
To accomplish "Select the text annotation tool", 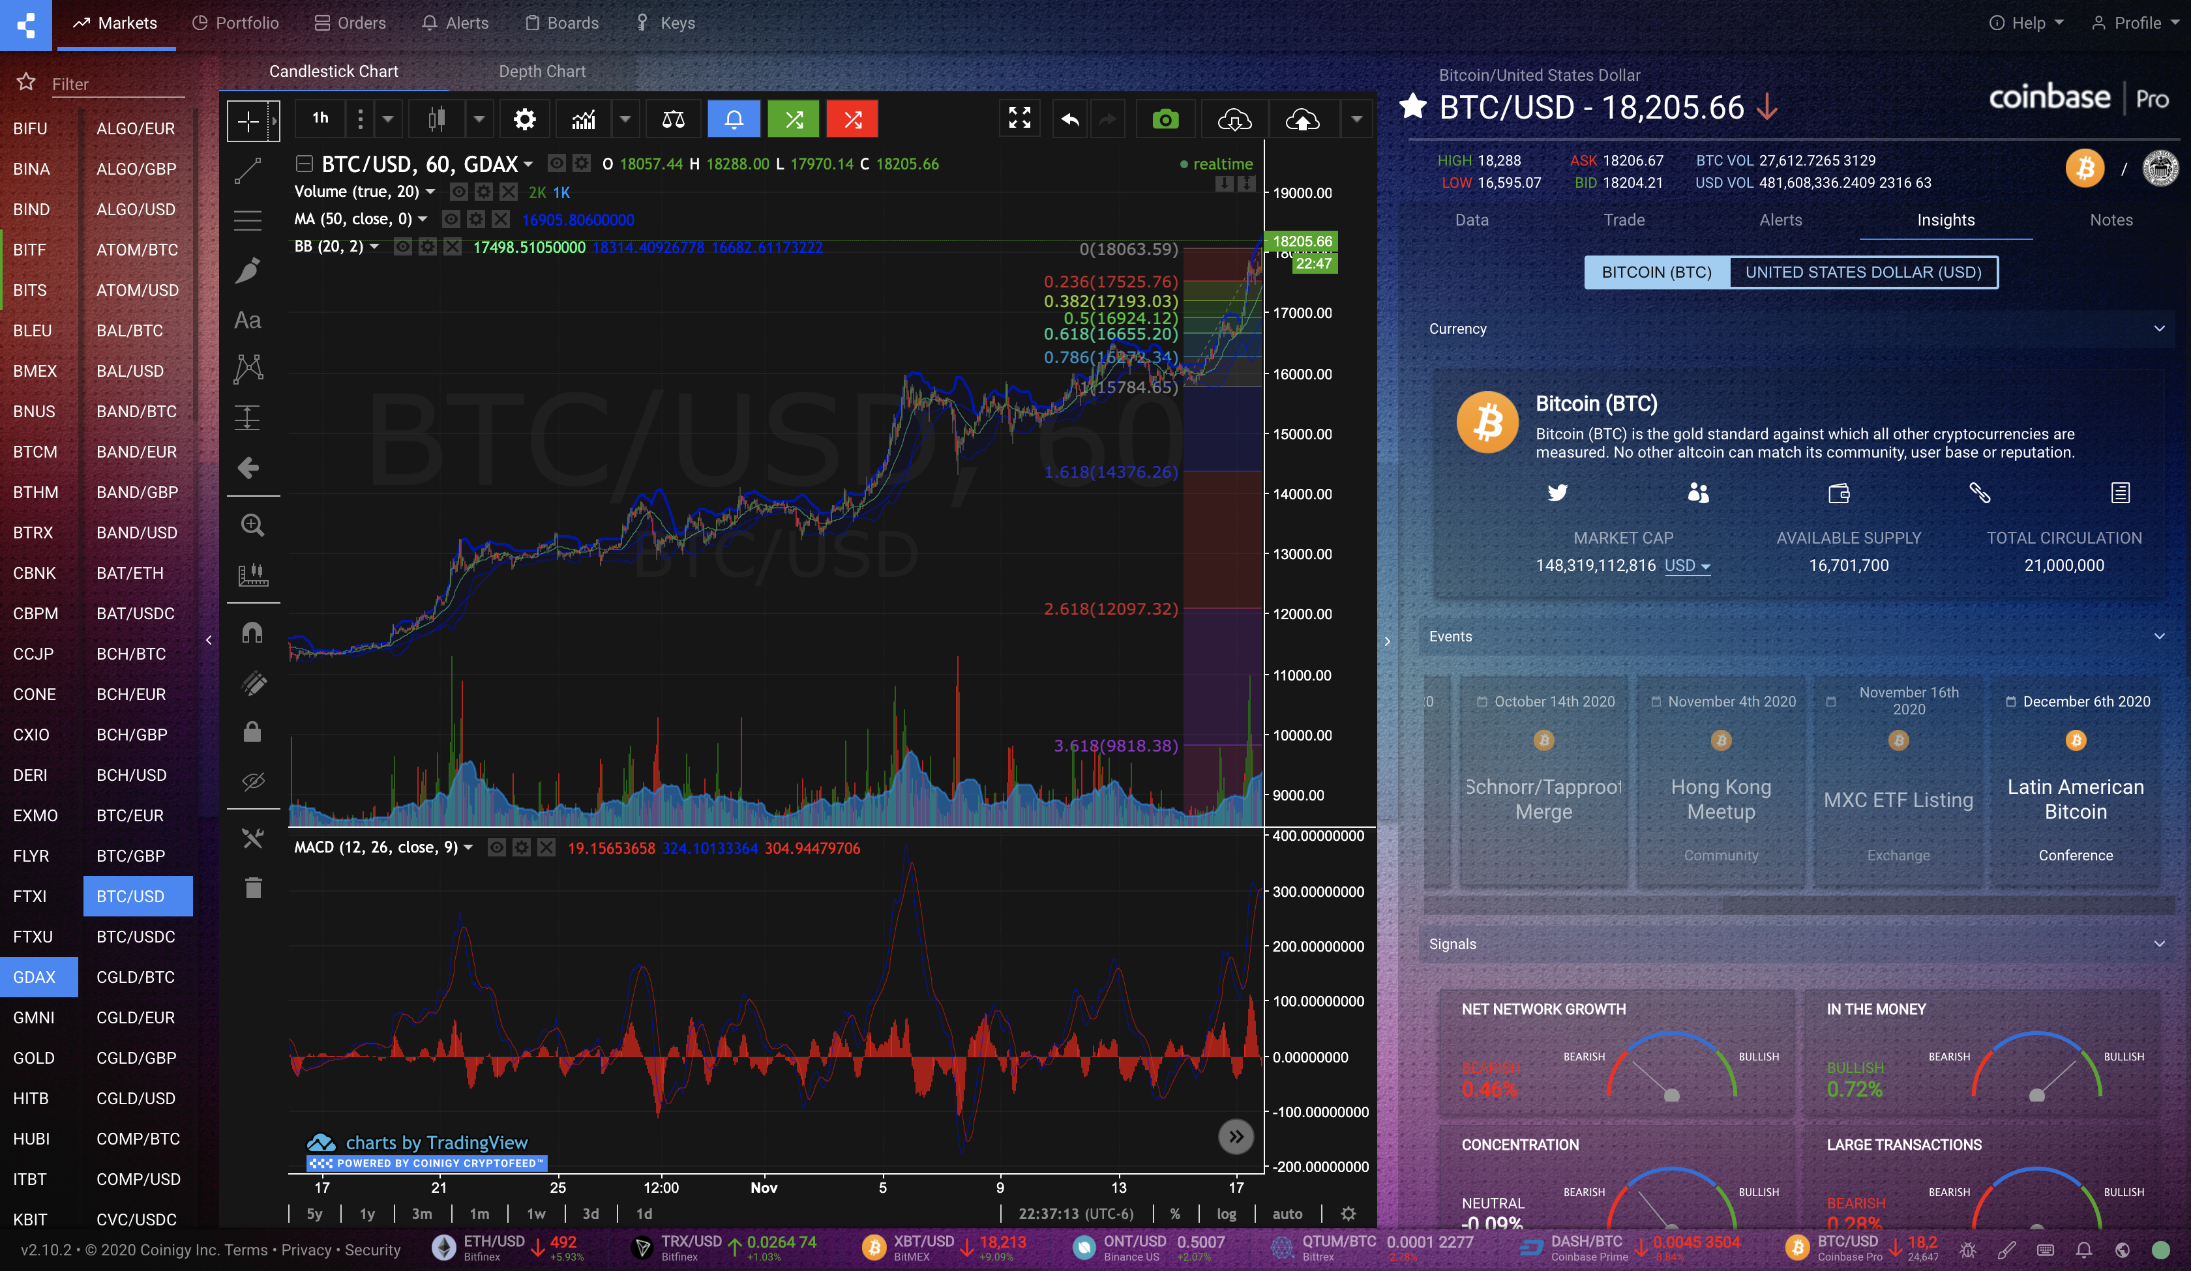I will 248,319.
